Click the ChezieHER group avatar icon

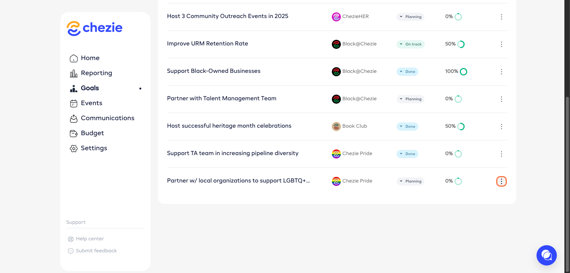[336, 17]
